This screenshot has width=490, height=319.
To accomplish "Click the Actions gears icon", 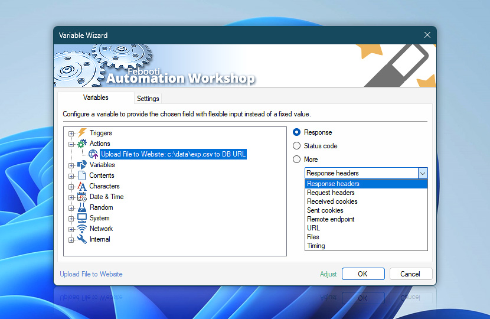I will click(x=82, y=144).
